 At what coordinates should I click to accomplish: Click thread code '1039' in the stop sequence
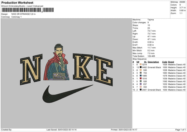165,78
